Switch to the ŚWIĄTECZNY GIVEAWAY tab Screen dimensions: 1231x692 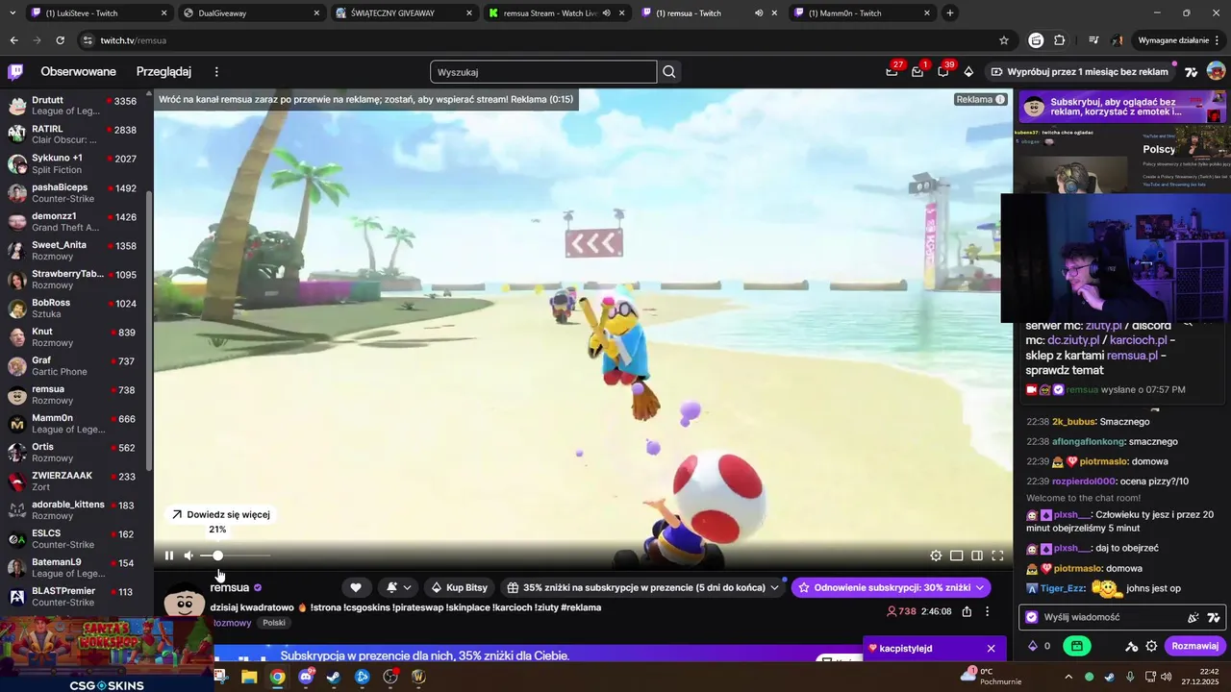[x=405, y=12]
